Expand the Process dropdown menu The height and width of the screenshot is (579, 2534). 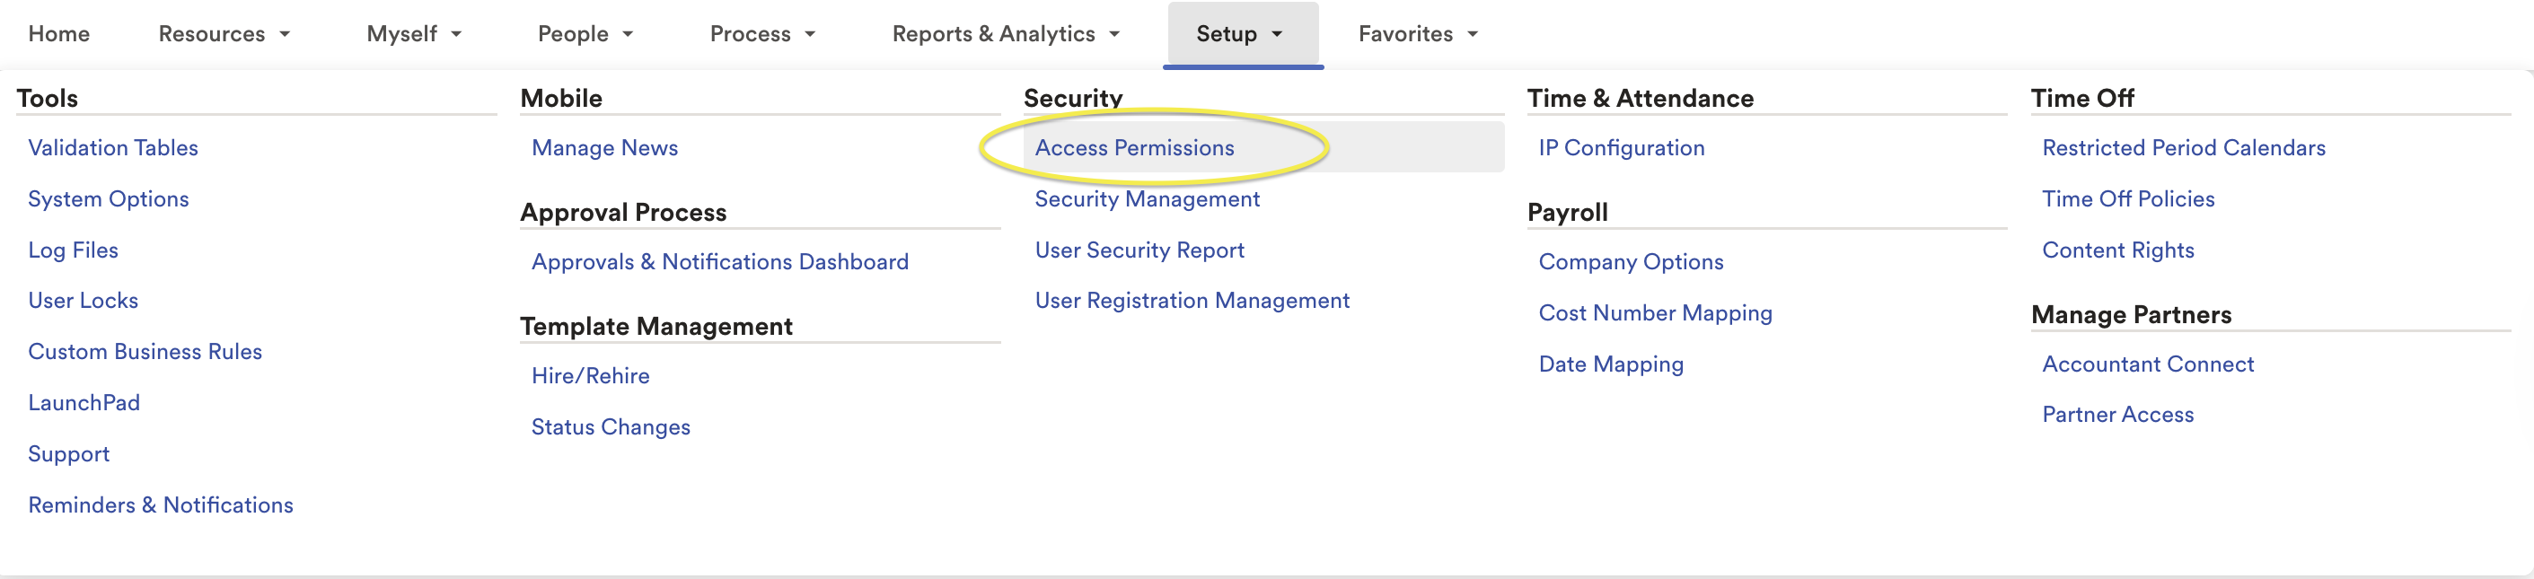[x=762, y=34]
